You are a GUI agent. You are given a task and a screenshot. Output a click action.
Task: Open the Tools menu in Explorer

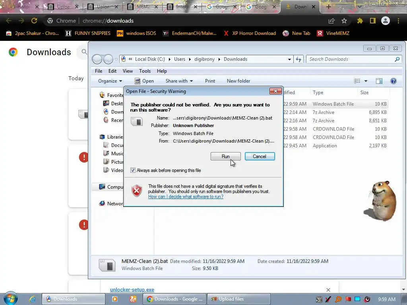145,71
